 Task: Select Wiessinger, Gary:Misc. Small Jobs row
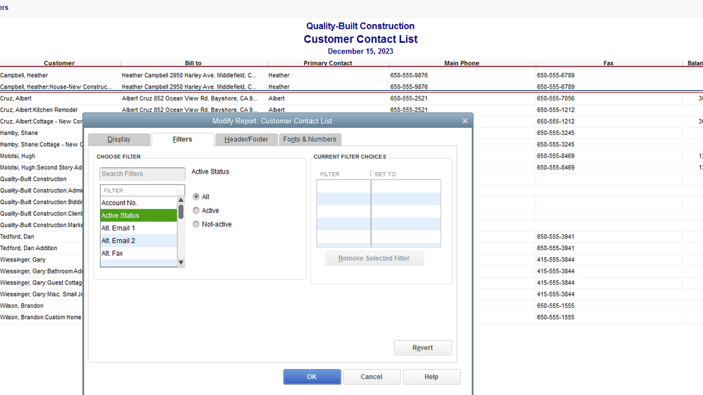coord(42,294)
